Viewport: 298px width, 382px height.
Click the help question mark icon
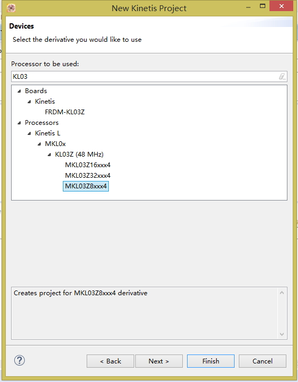pos(20,360)
